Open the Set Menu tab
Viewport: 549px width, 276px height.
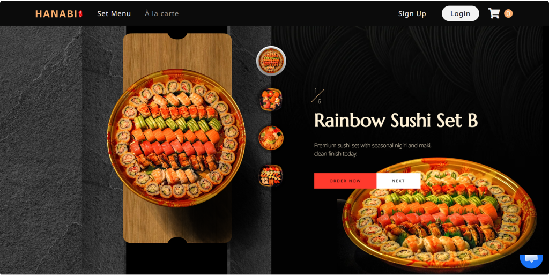coord(114,13)
